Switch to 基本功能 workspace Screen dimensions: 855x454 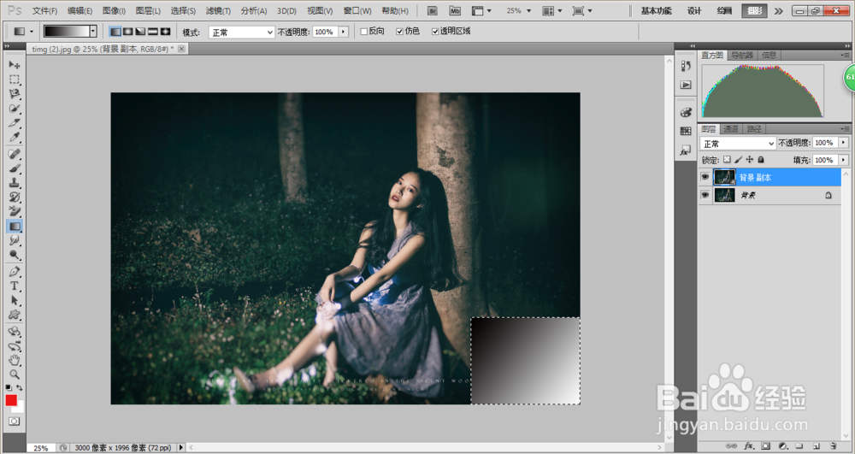pos(656,11)
